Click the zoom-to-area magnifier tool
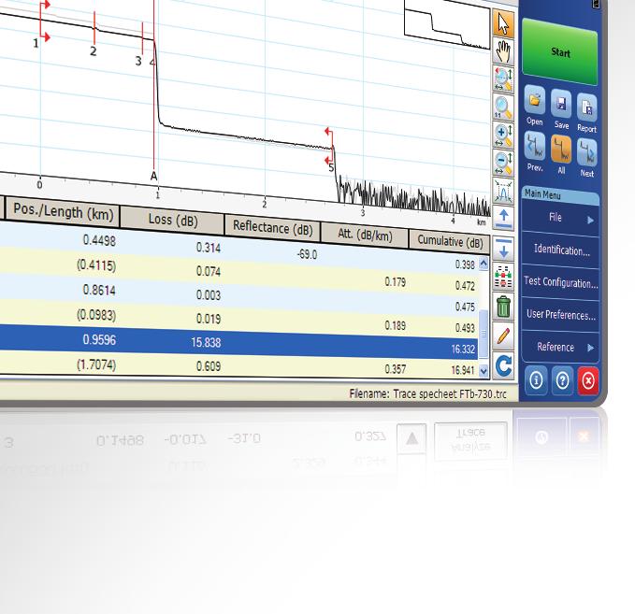This screenshot has height=614, width=635. 503,79
